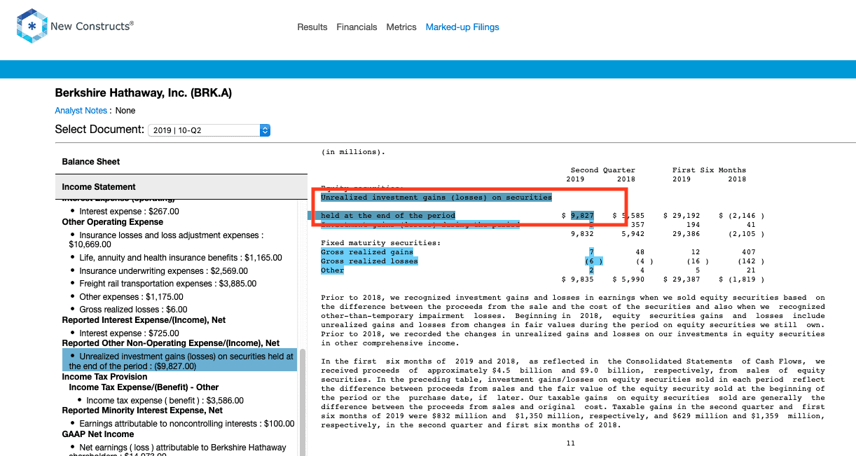
Task: Click the 5,585 value in the table
Action: 633,216
